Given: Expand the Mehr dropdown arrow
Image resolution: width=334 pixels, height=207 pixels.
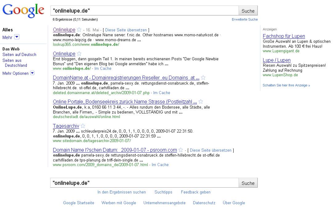Looking at the screenshot, I should pos(17,37).
